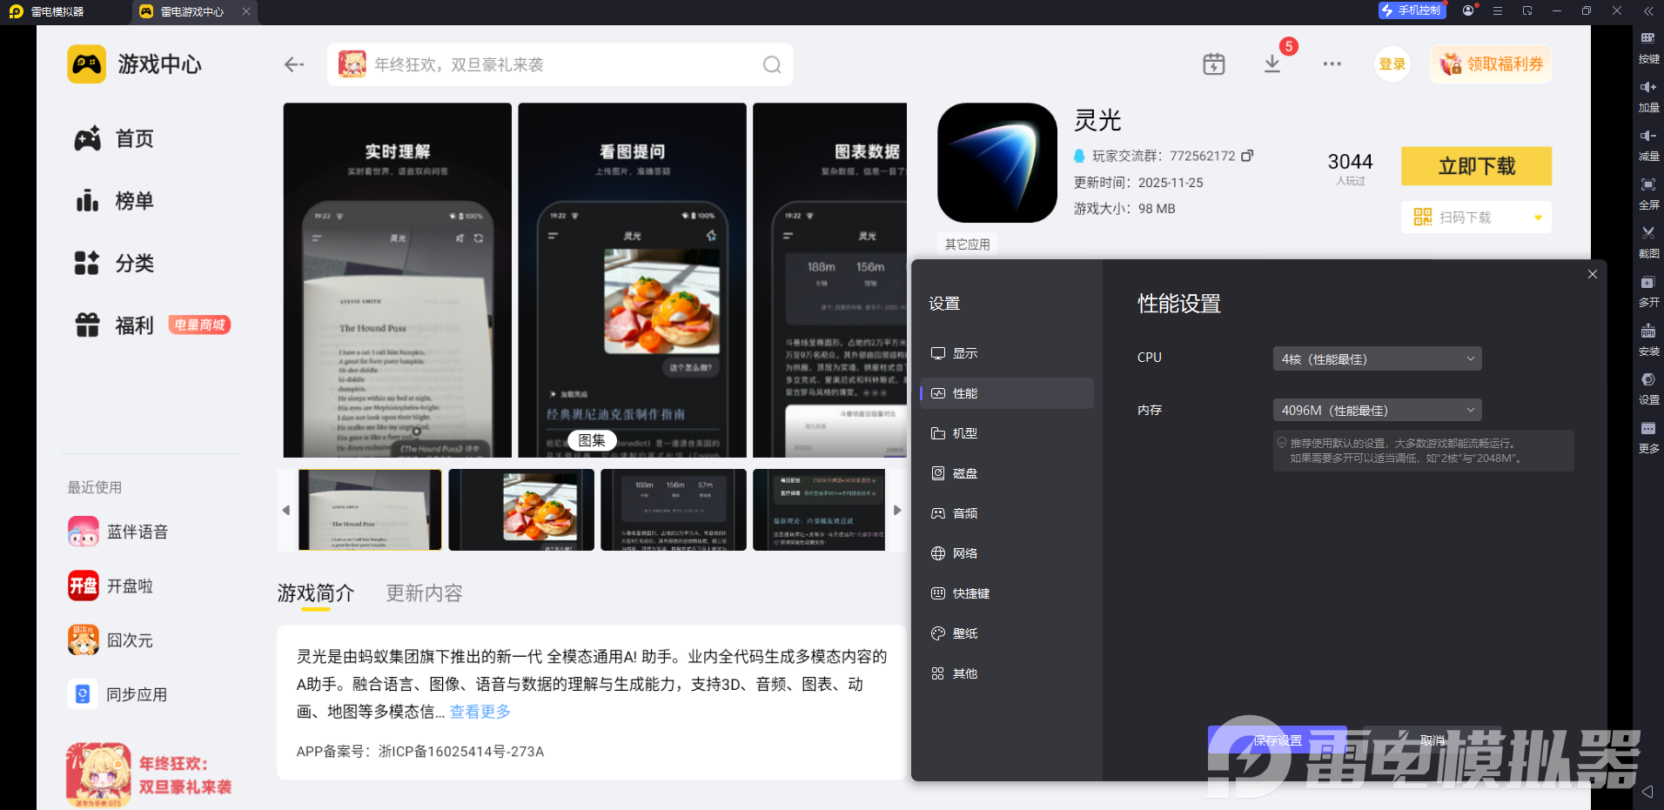This screenshot has height=810, width=1664.
Task: Click the 其它应用 tag
Action: coord(967,244)
